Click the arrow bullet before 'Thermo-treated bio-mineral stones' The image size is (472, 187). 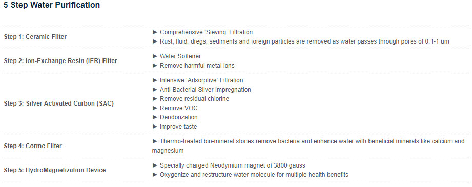click(x=155, y=141)
